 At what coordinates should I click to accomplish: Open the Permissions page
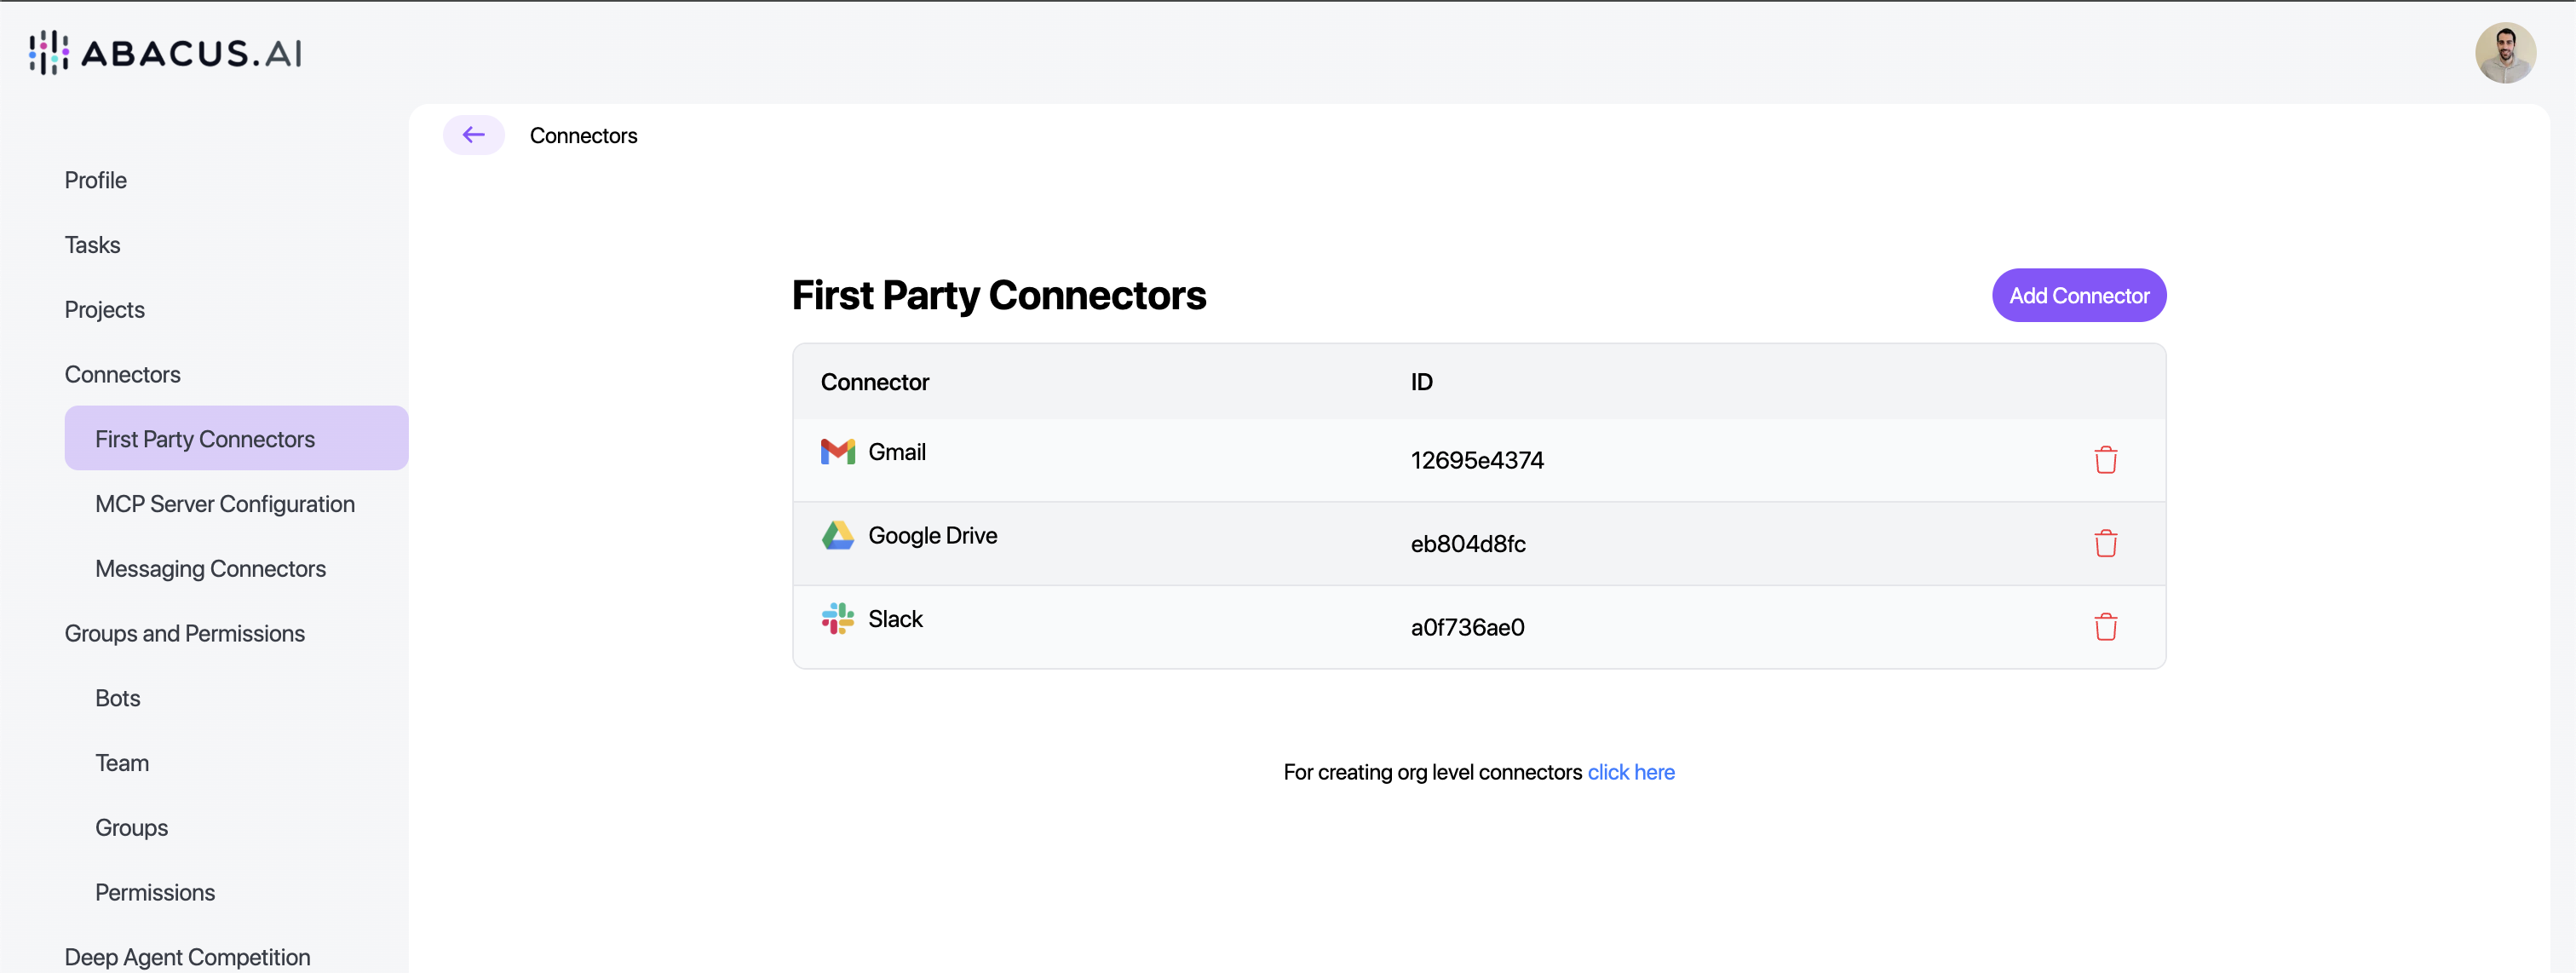155,892
